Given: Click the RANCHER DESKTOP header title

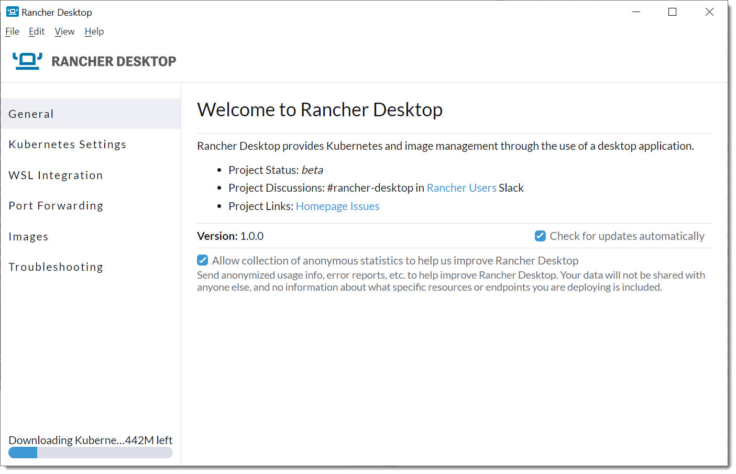Looking at the screenshot, I should 114,61.
